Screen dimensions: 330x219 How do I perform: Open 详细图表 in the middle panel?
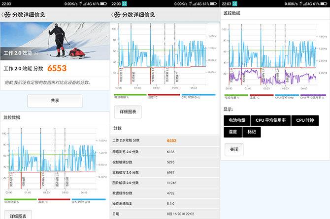coord(128,112)
